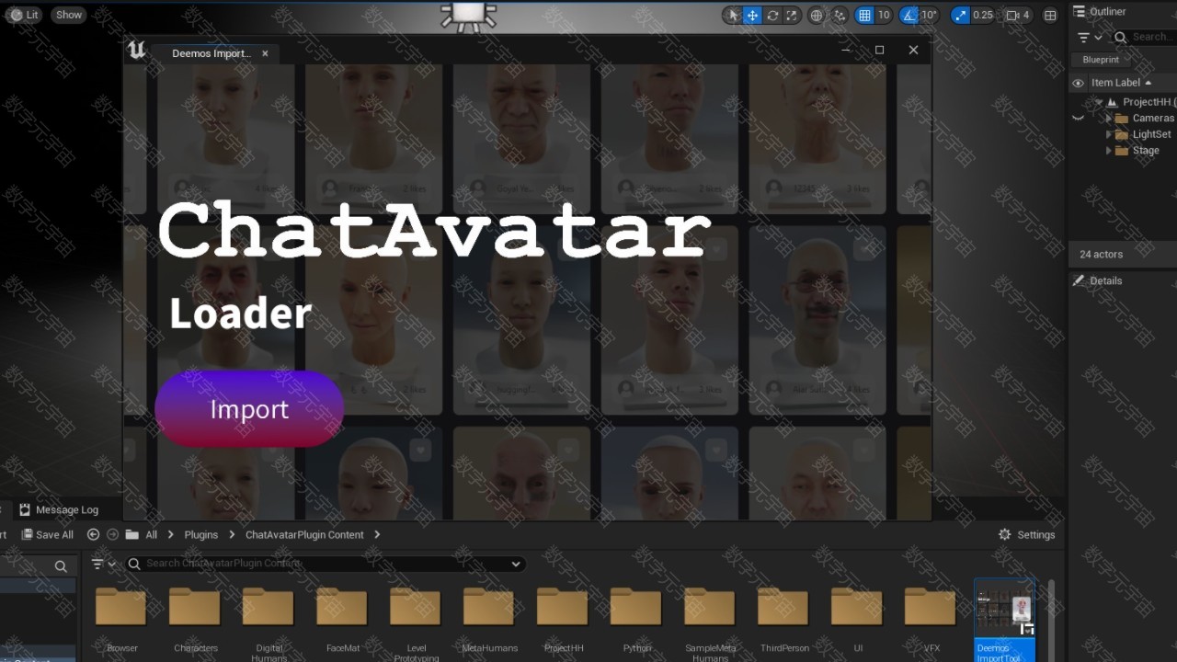The image size is (1177, 662).
Task: Select the Browser folder
Action: point(121,621)
